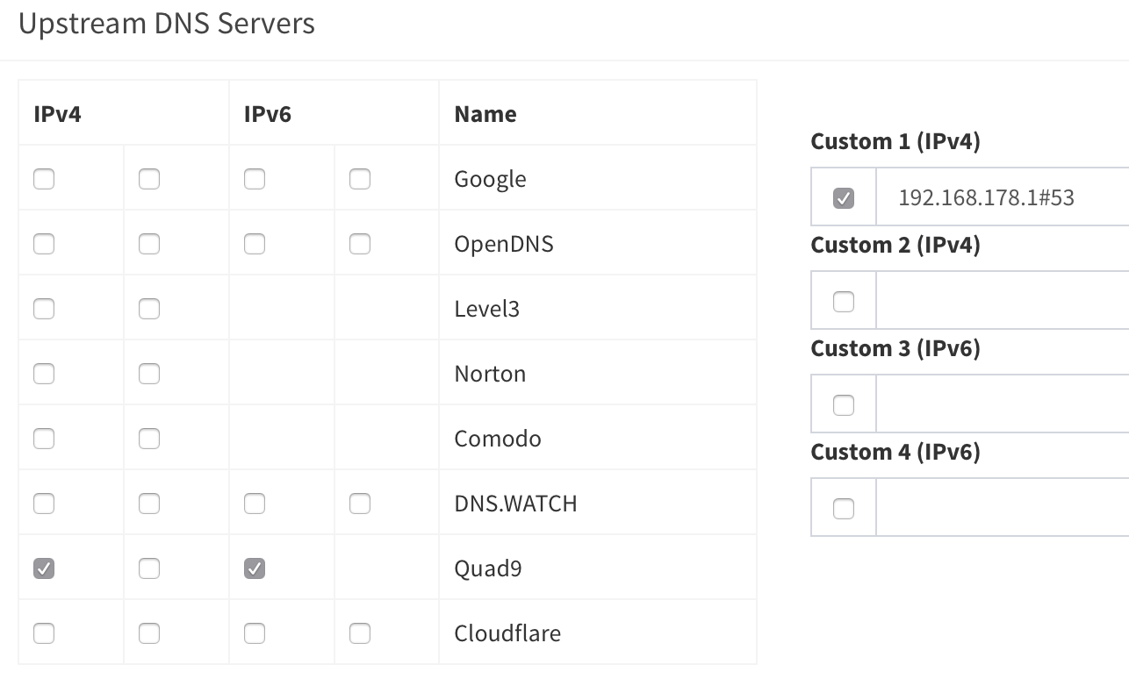This screenshot has height=686, width=1129.
Task: Click the Level3 name cell
Action: click(x=598, y=309)
